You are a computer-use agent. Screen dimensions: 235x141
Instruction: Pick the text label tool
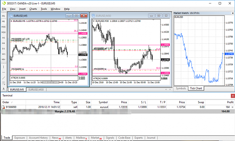pos(3,89)
